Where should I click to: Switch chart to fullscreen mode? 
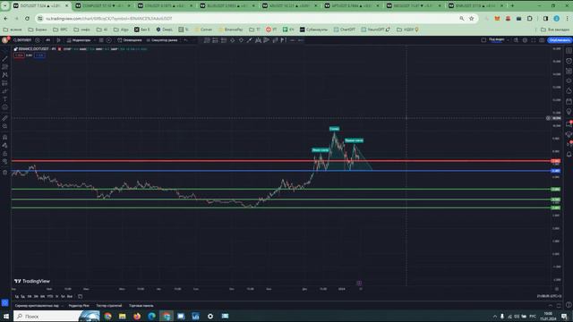[x=534, y=40]
